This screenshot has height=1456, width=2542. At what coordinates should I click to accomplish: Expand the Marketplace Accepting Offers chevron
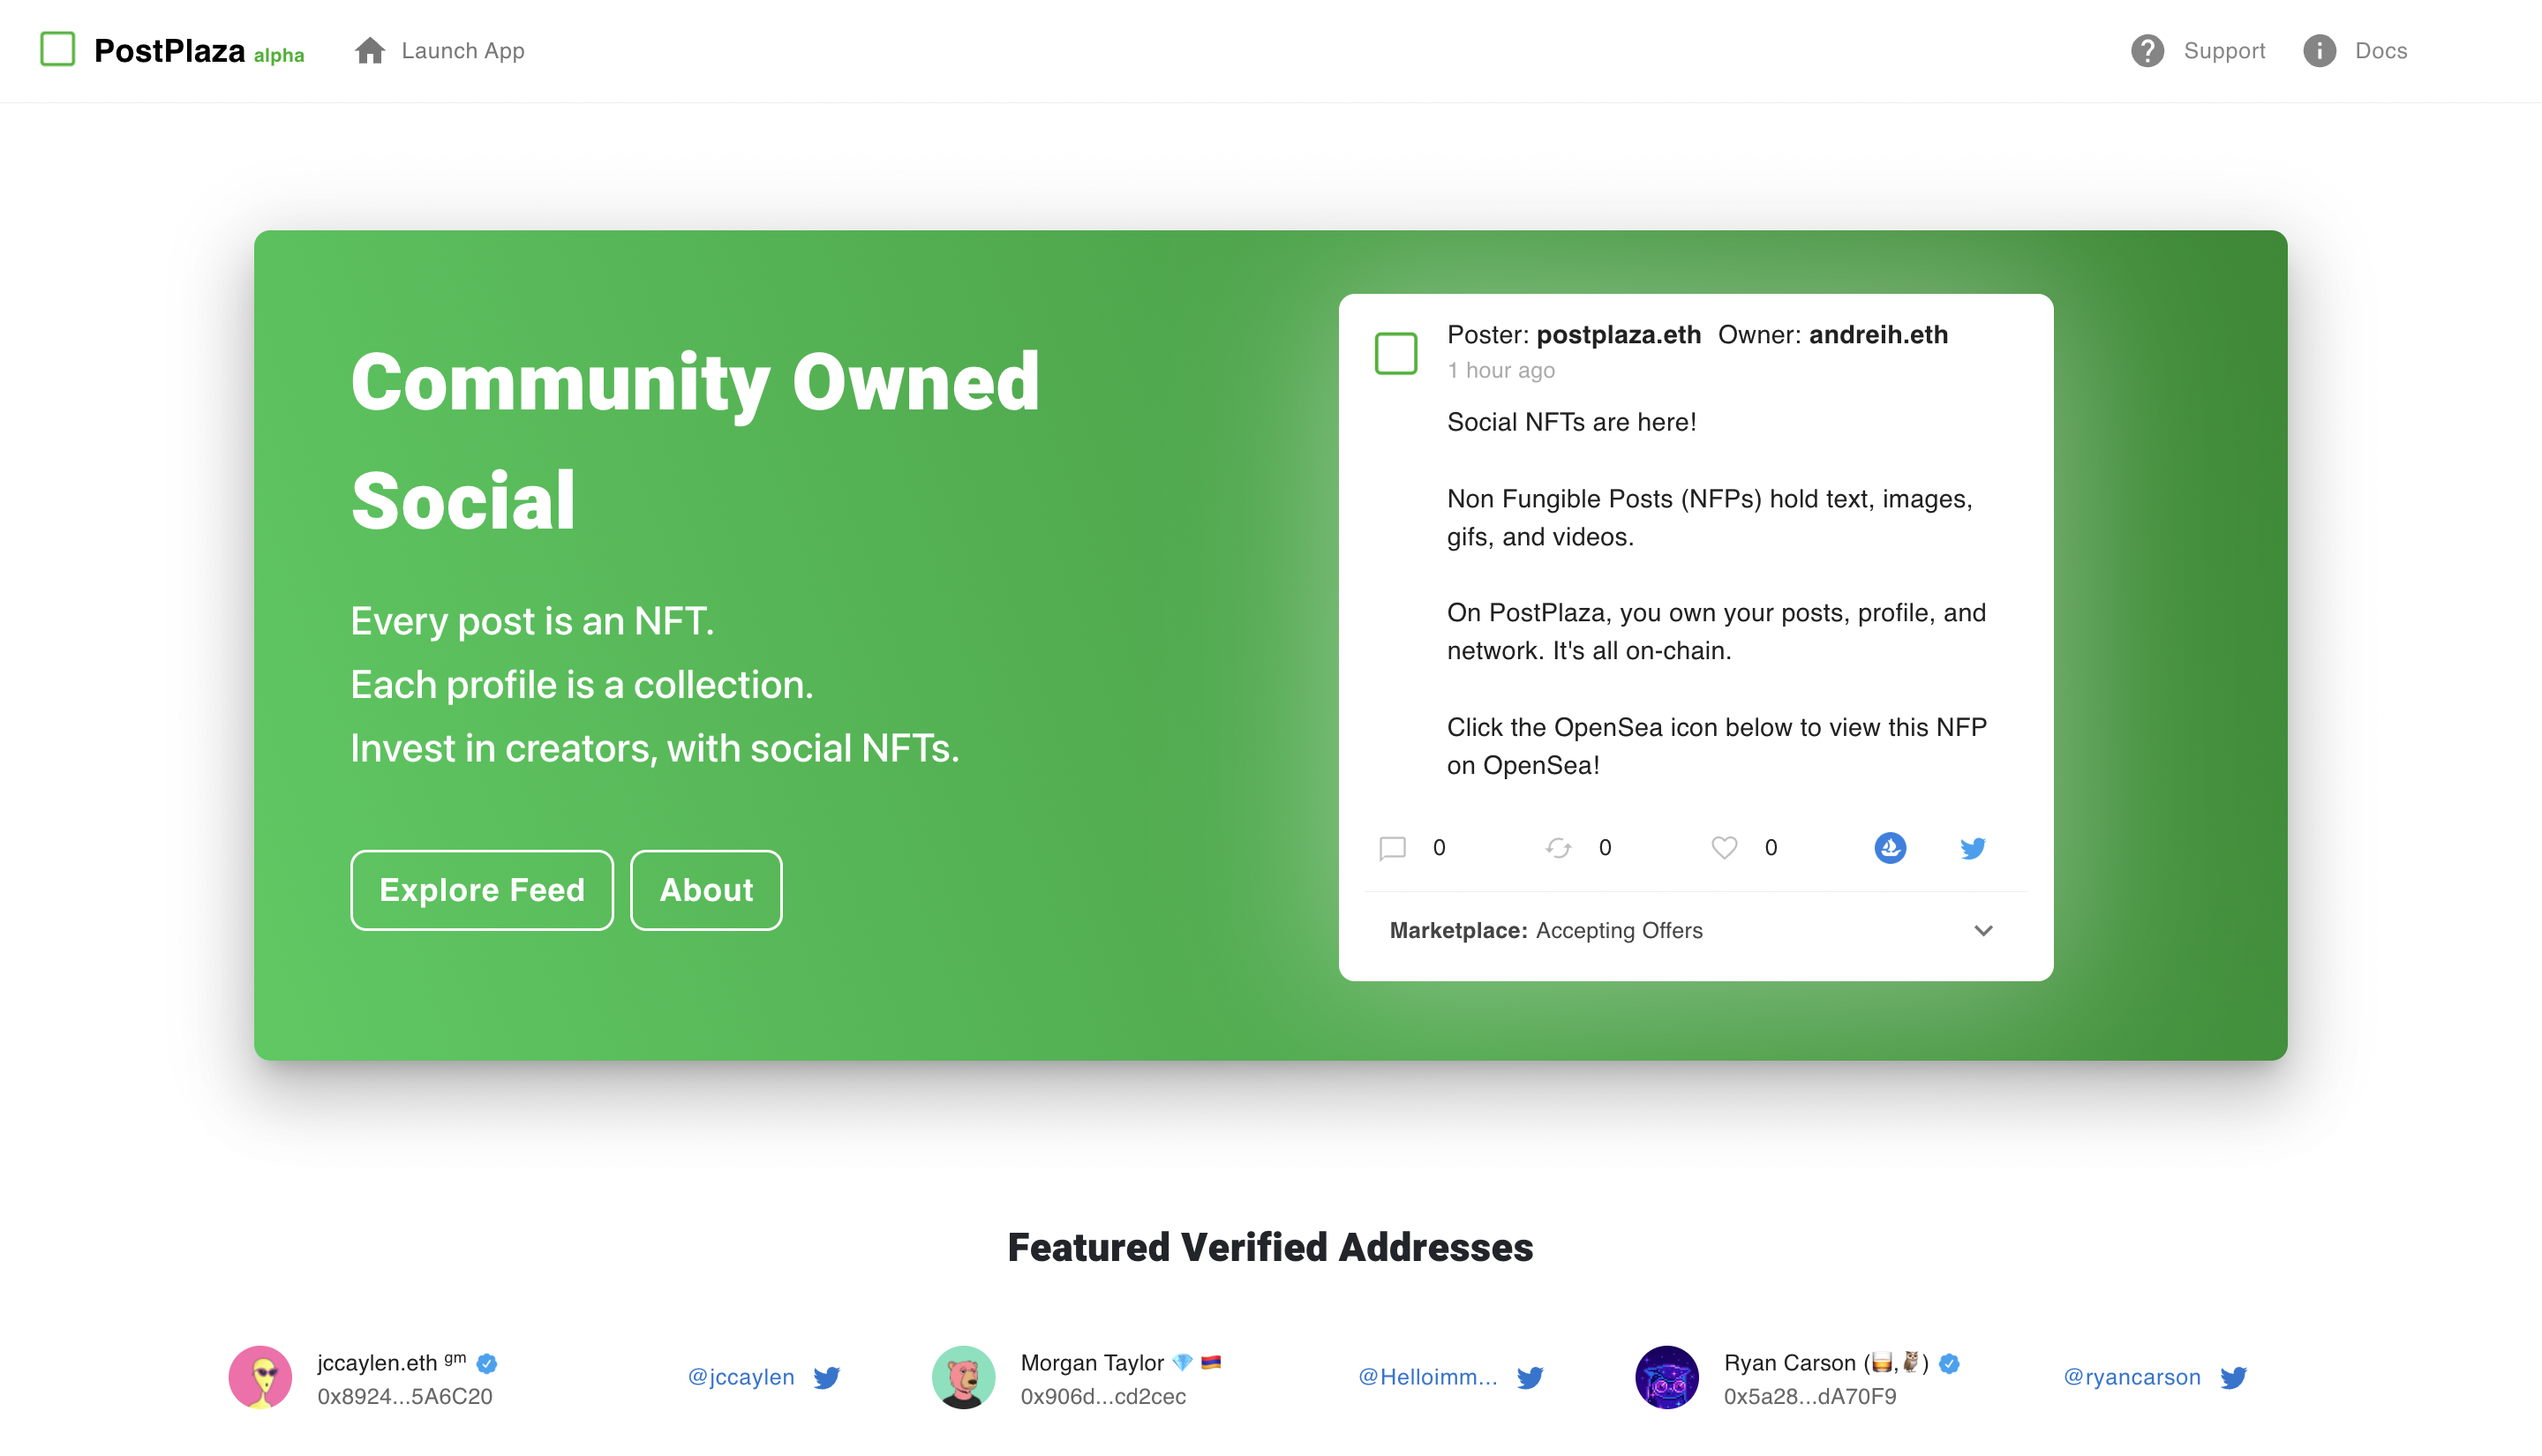pyautogui.click(x=1983, y=930)
